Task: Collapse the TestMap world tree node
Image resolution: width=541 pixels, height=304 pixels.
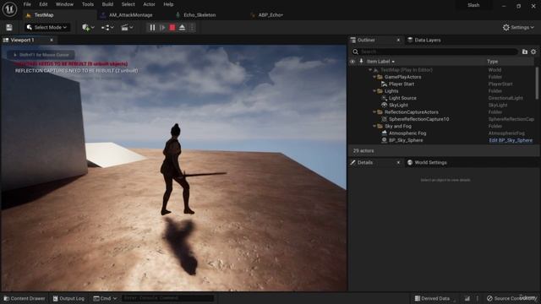Action: coord(370,70)
